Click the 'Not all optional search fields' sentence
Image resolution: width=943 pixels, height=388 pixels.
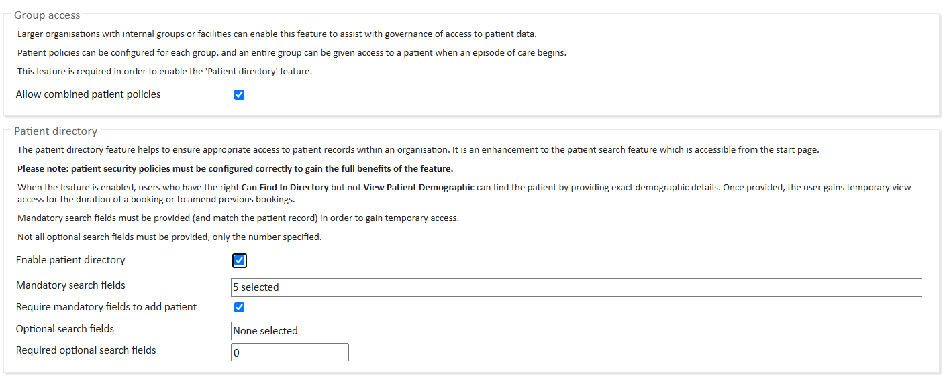[x=169, y=237]
